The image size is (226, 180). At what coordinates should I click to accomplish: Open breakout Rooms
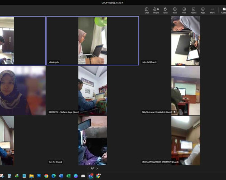click(193, 10)
